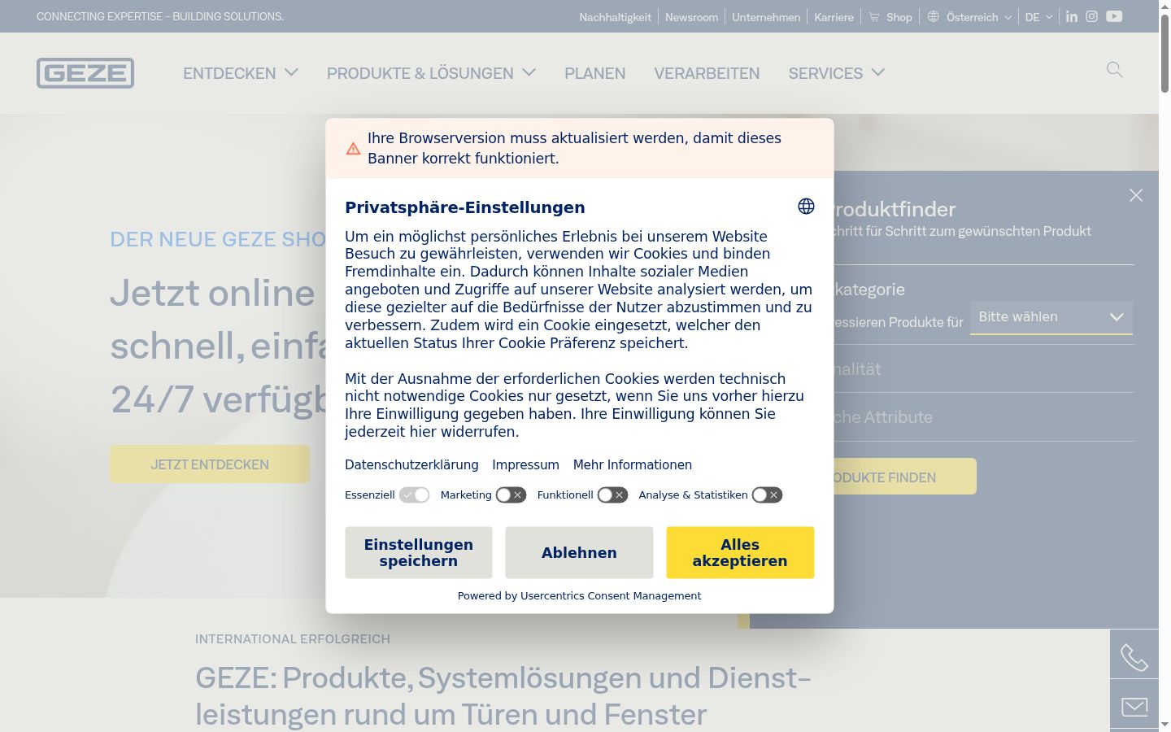Close the Produktfinder panel with X
This screenshot has width=1171, height=732.
[x=1136, y=195]
